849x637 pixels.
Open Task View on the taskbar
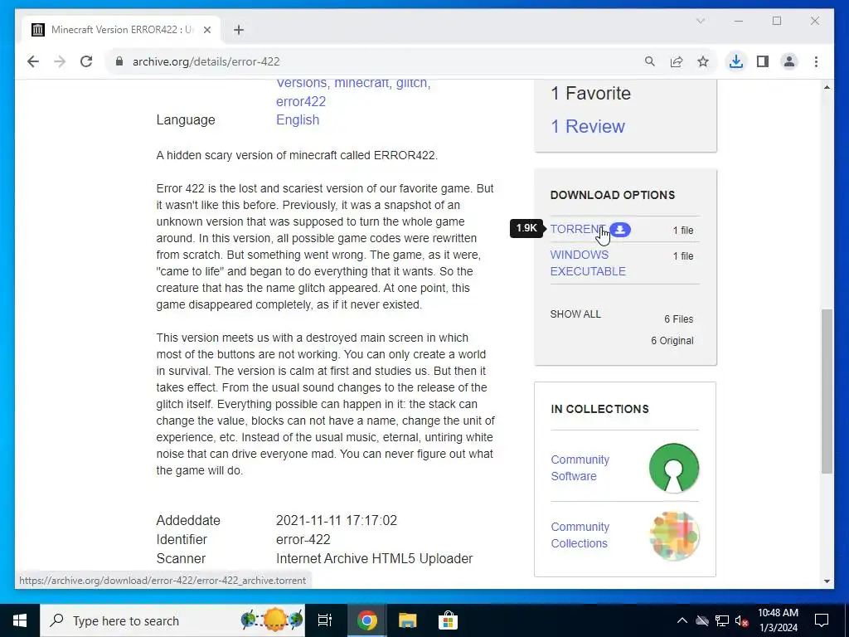(x=325, y=620)
